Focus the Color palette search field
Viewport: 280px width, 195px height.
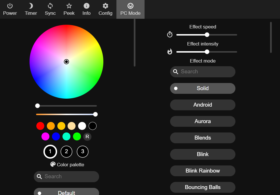66,177
